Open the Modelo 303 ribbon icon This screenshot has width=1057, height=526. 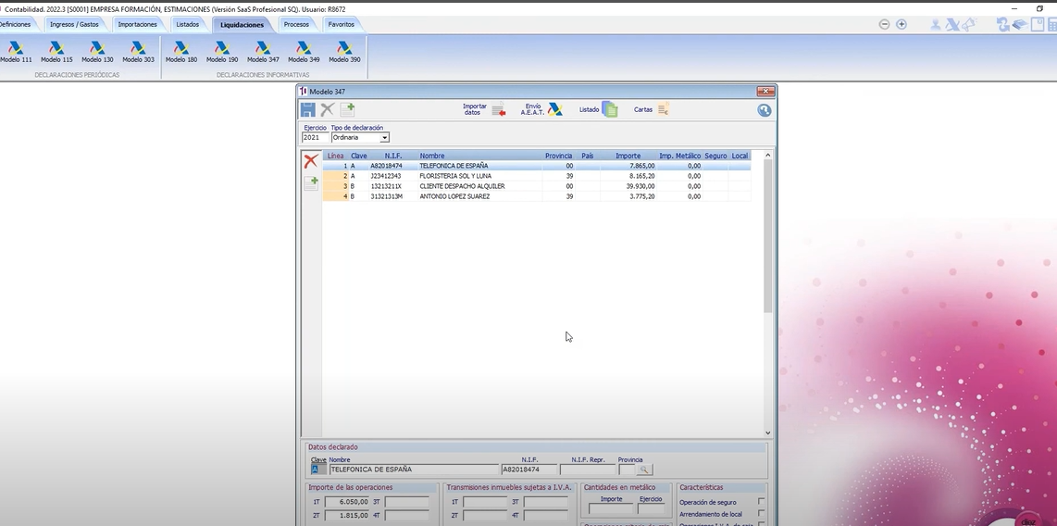[138, 52]
